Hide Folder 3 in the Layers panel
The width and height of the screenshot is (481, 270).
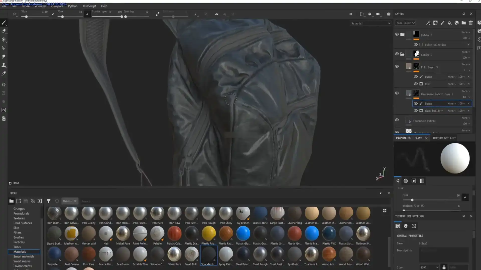397,34
